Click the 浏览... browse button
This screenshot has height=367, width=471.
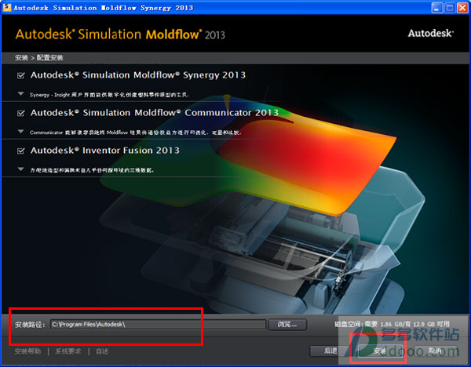[287, 325]
